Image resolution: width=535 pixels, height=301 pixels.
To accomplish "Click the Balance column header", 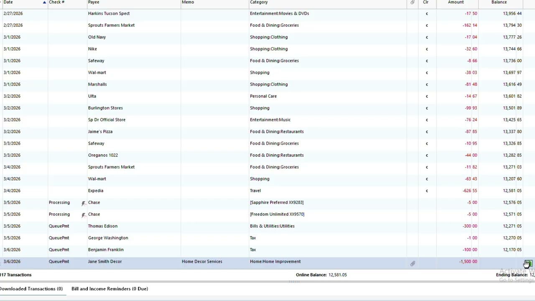I will tap(499, 2).
